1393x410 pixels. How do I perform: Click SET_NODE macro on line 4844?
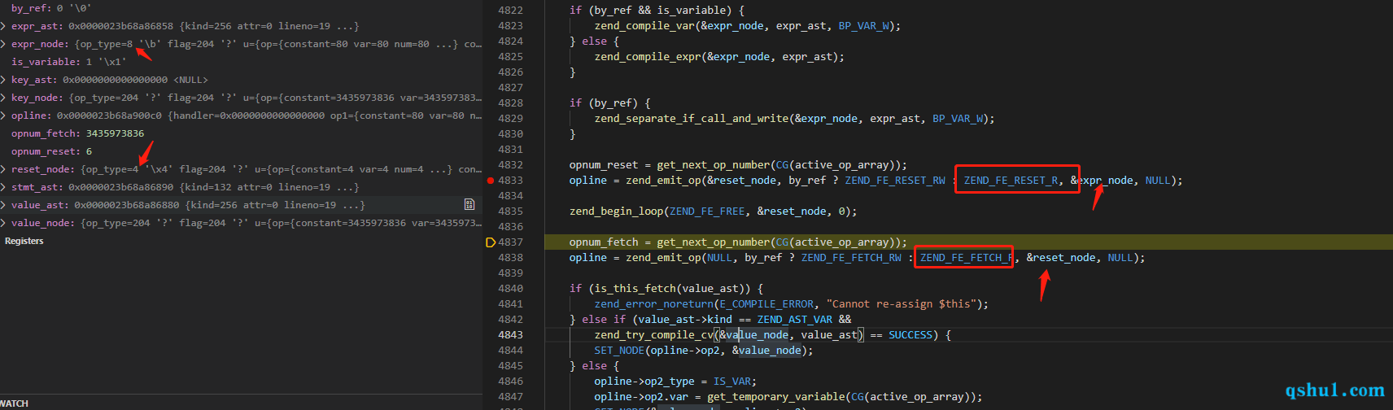[619, 351]
